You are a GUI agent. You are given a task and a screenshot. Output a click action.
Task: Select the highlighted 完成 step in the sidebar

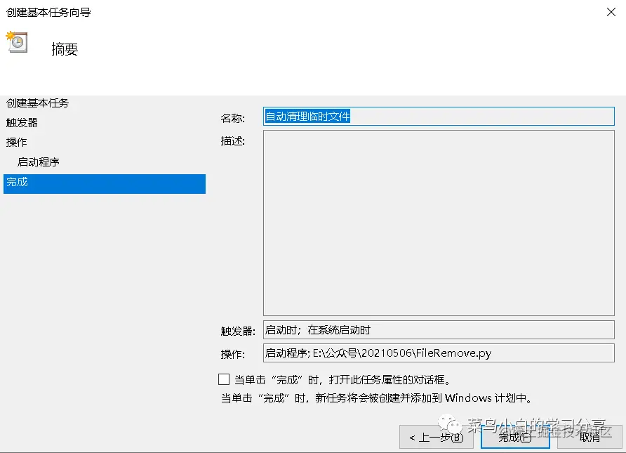tap(104, 184)
